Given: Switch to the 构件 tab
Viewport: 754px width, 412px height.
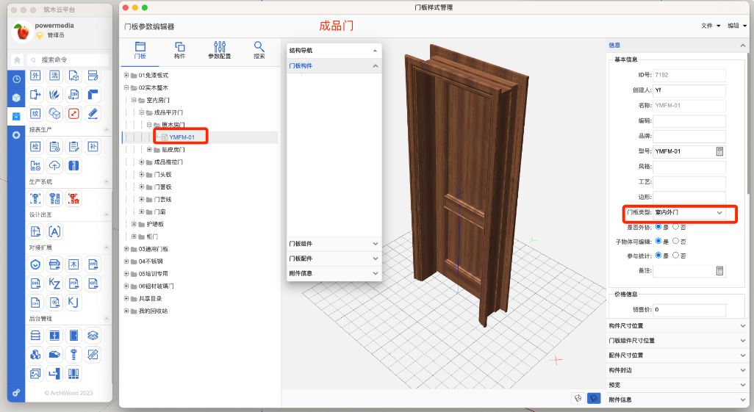Looking at the screenshot, I should tap(179, 51).
